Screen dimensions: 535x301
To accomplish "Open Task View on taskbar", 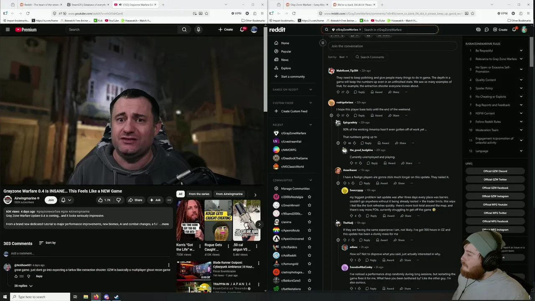I will 75,297.
